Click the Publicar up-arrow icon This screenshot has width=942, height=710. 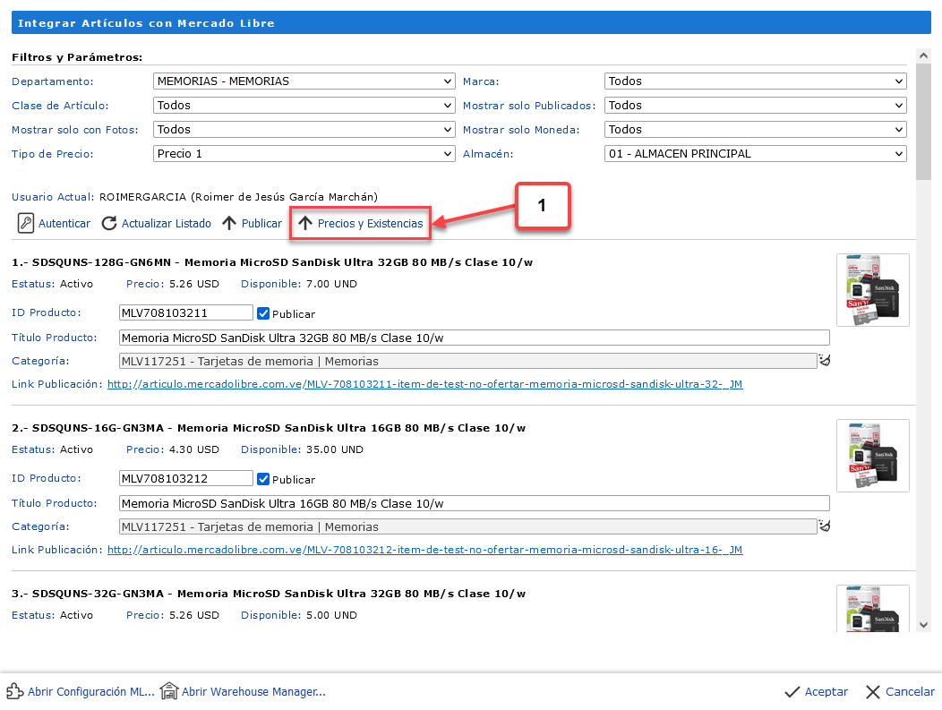(229, 224)
